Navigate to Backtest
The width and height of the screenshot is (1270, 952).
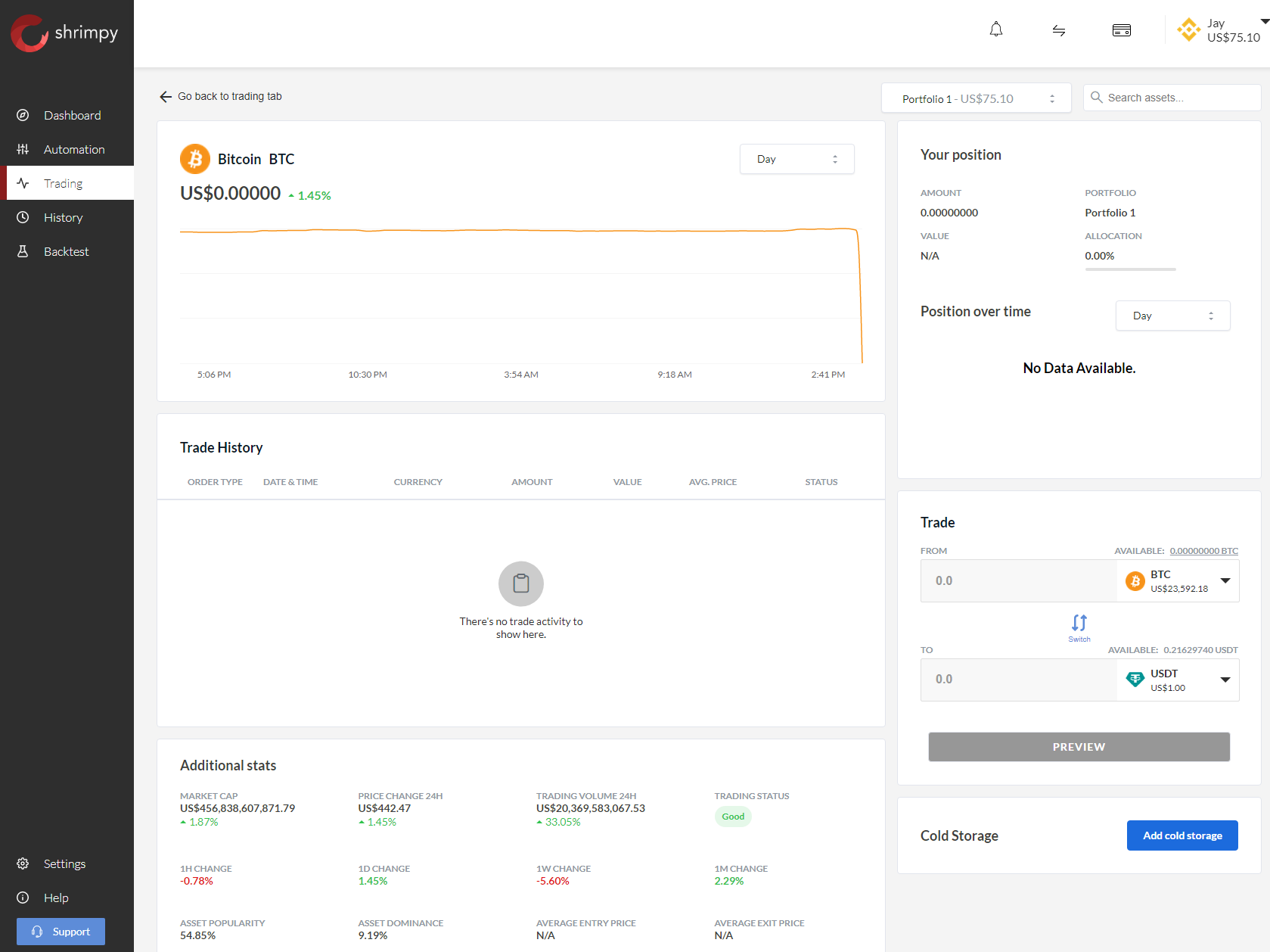67,251
